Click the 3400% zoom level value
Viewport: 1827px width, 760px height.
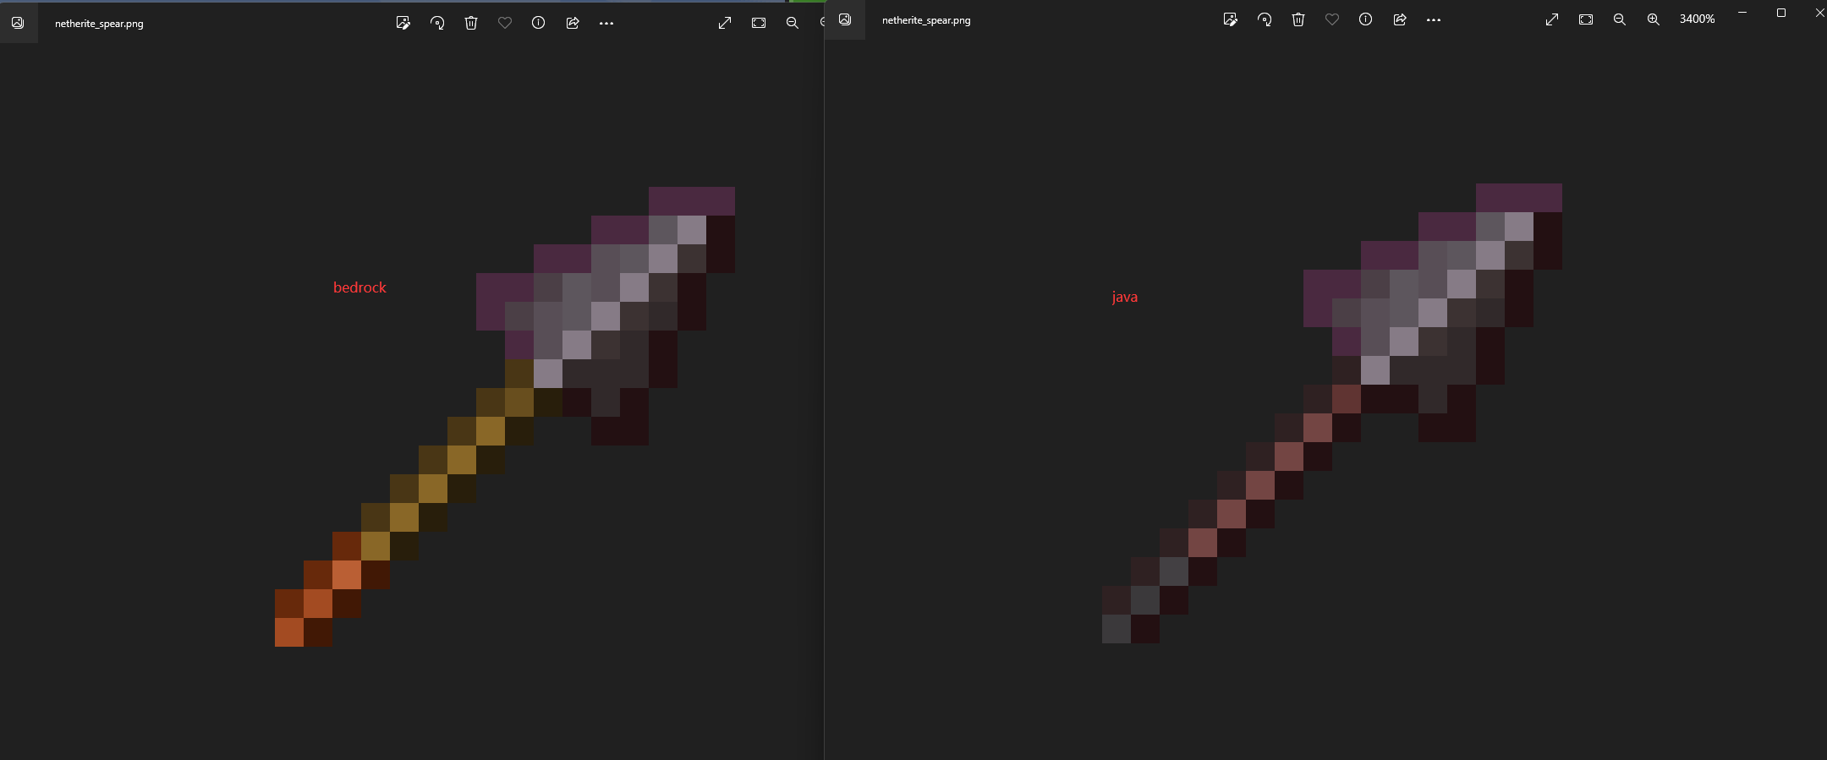(1697, 19)
